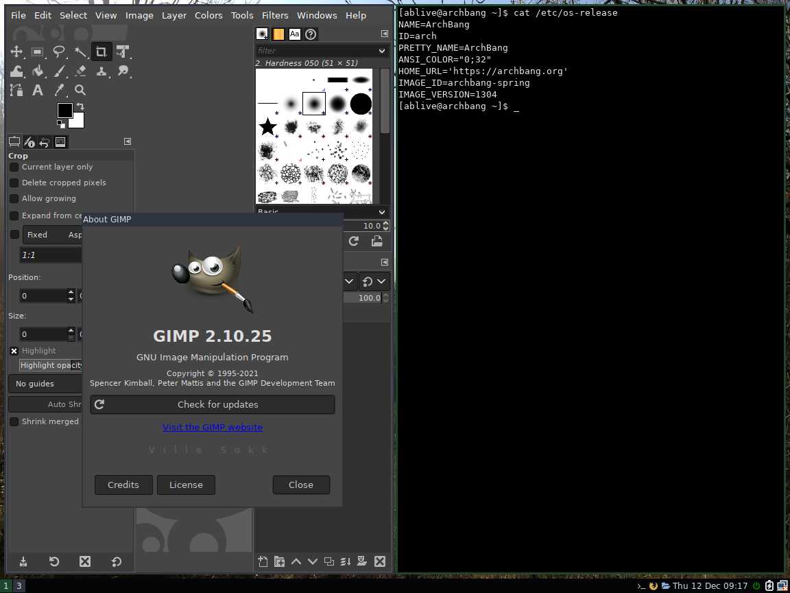This screenshot has width=790, height=593.
Task: Open the Patterns tab in right dock
Action: (278, 34)
